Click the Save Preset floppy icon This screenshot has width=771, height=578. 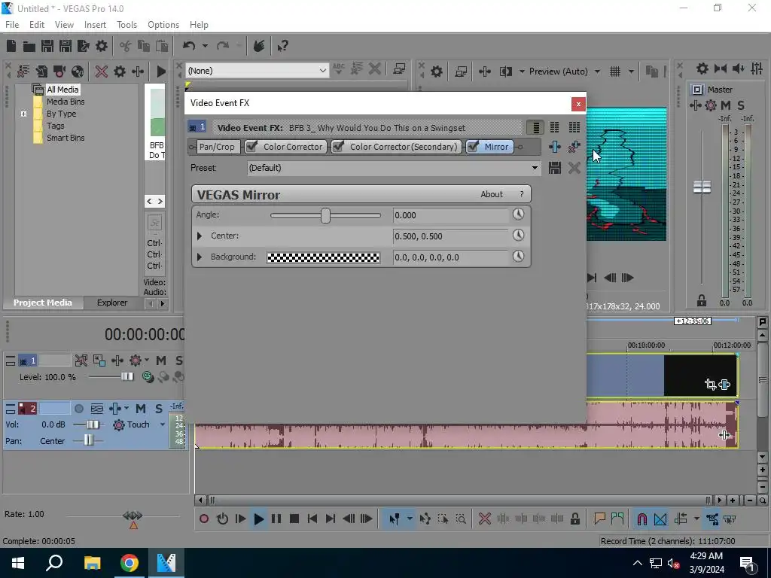coord(555,168)
